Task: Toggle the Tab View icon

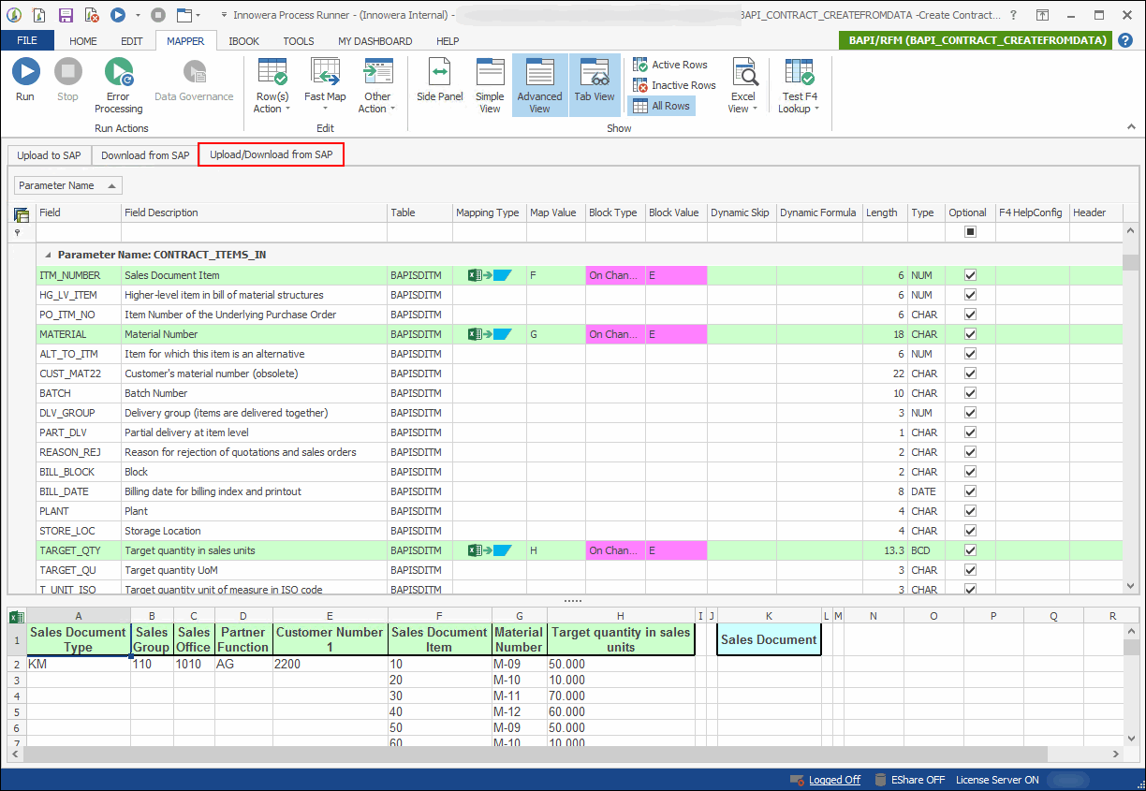Action: 595,73
